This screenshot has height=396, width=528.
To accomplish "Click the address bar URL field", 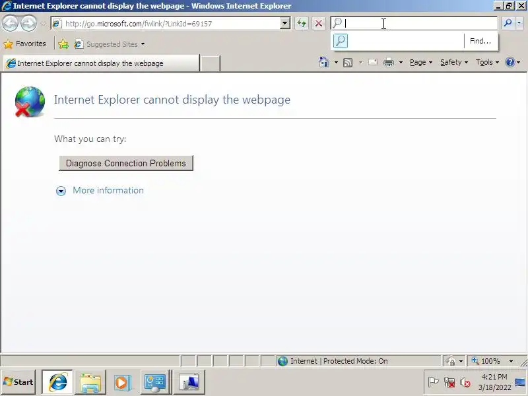I will (166, 24).
